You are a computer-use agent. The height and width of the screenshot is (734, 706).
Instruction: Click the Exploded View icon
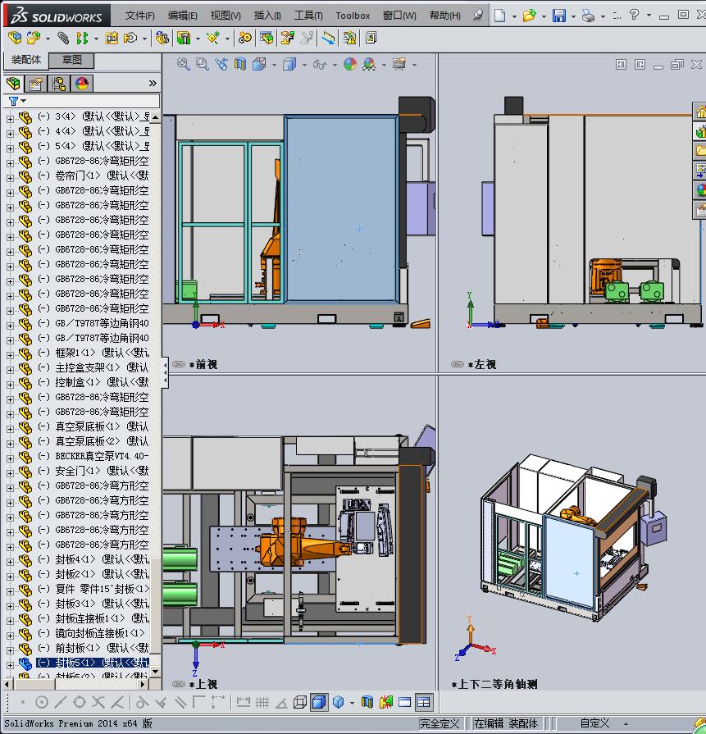(288, 38)
